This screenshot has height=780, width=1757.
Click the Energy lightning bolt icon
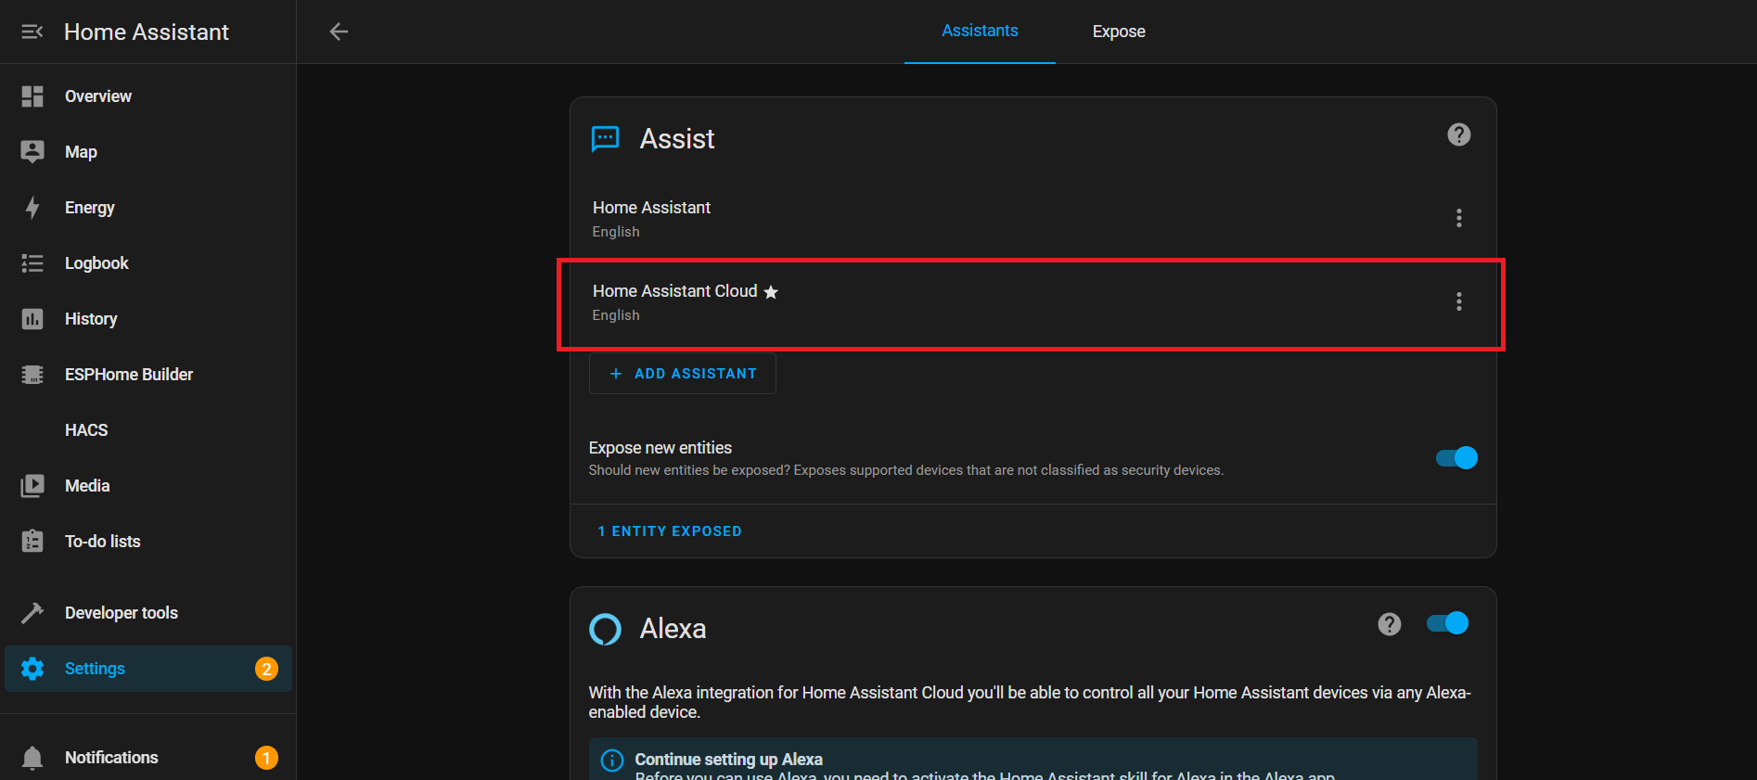(32, 208)
